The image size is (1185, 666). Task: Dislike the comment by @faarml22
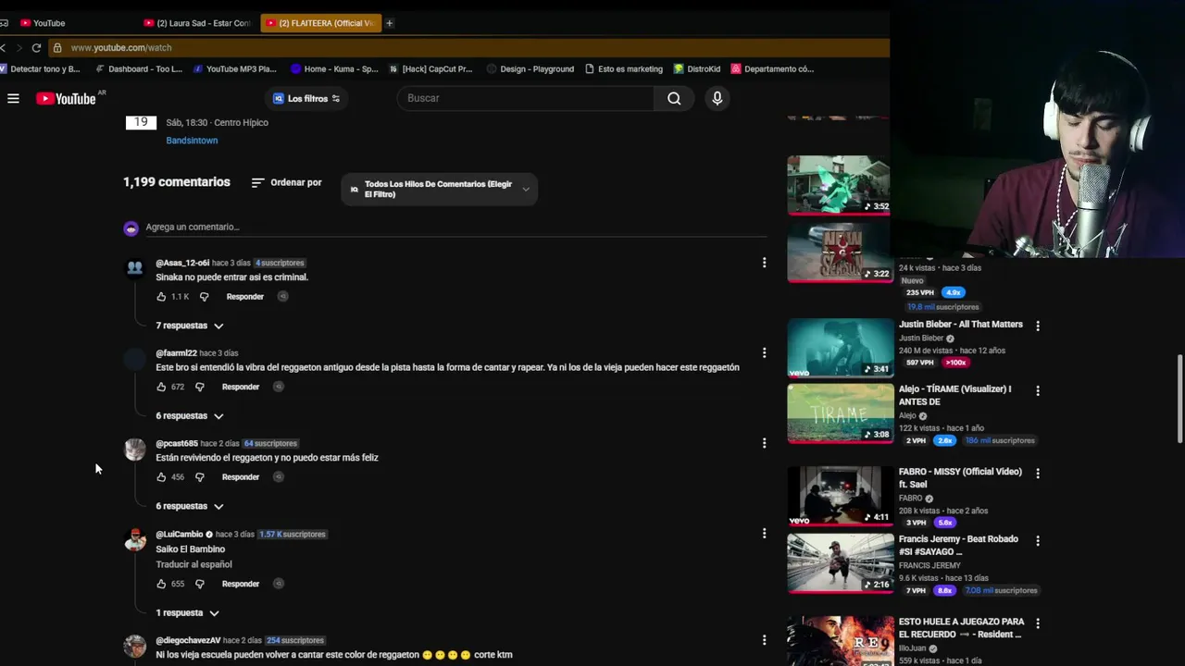(x=199, y=387)
